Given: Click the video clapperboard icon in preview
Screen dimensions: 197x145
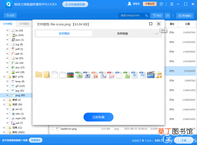Looking at the screenshot, I should pyautogui.click(x=151, y=74).
